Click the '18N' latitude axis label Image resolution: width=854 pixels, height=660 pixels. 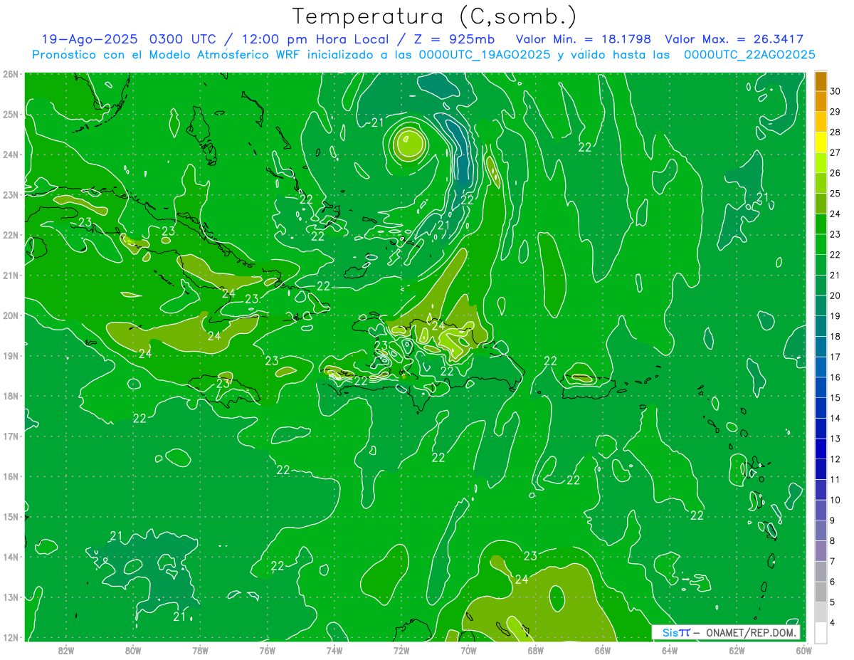(11, 396)
